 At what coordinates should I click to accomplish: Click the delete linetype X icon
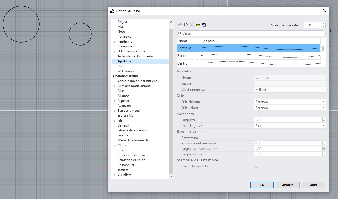point(192,25)
